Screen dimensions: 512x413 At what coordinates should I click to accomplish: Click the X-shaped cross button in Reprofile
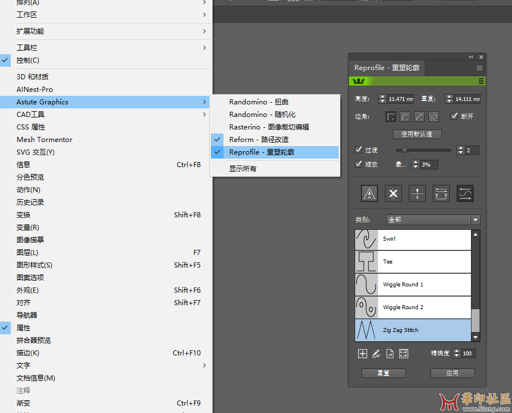coord(393,193)
